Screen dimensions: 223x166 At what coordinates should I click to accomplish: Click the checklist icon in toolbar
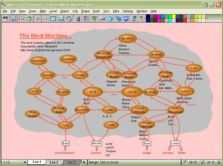tap(86, 19)
